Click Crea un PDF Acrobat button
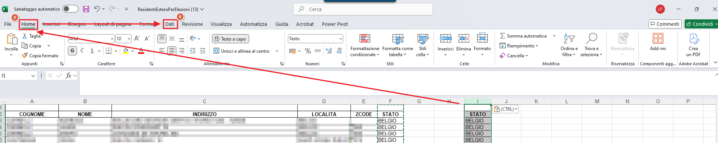718x143 pixels. tap(693, 46)
